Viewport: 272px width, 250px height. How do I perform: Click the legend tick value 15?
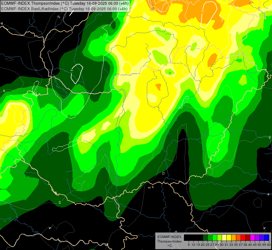(198, 245)
